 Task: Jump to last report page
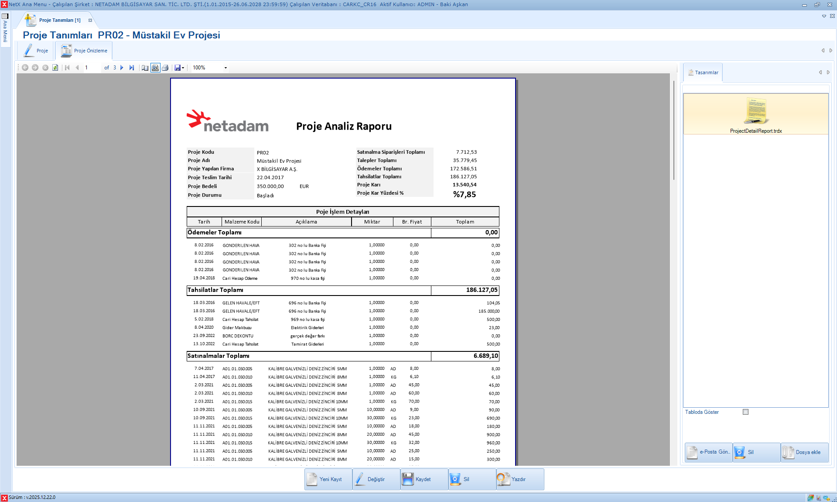point(132,68)
